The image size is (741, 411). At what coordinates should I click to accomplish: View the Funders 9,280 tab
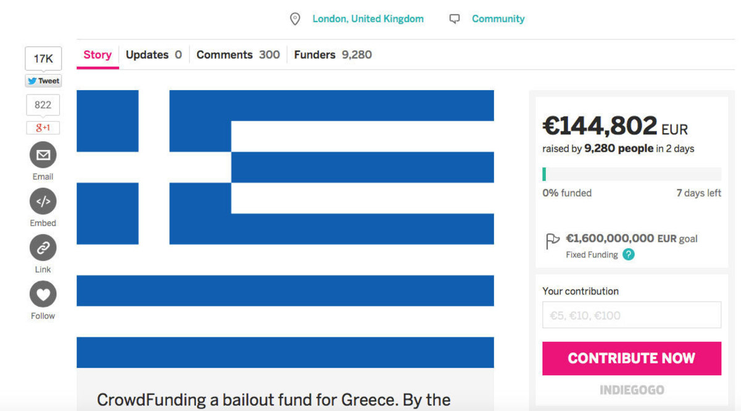(x=333, y=54)
